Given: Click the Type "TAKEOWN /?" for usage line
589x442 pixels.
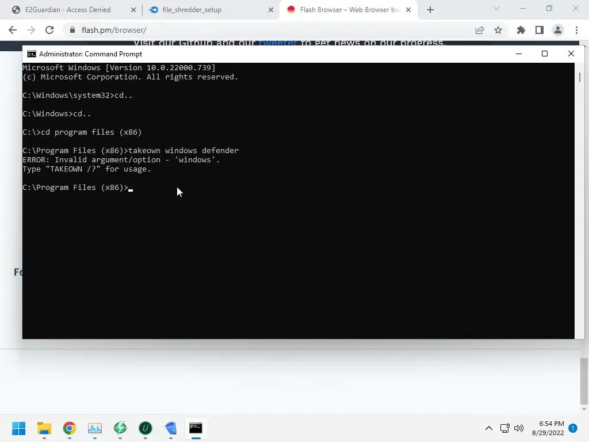Looking at the screenshot, I should [86, 169].
